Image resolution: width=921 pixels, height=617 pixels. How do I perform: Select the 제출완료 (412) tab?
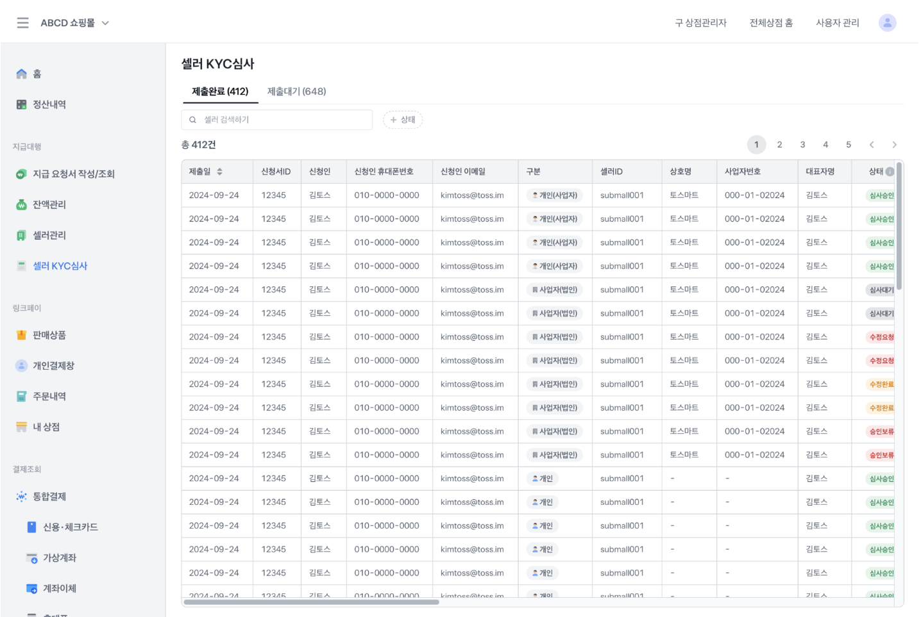220,92
